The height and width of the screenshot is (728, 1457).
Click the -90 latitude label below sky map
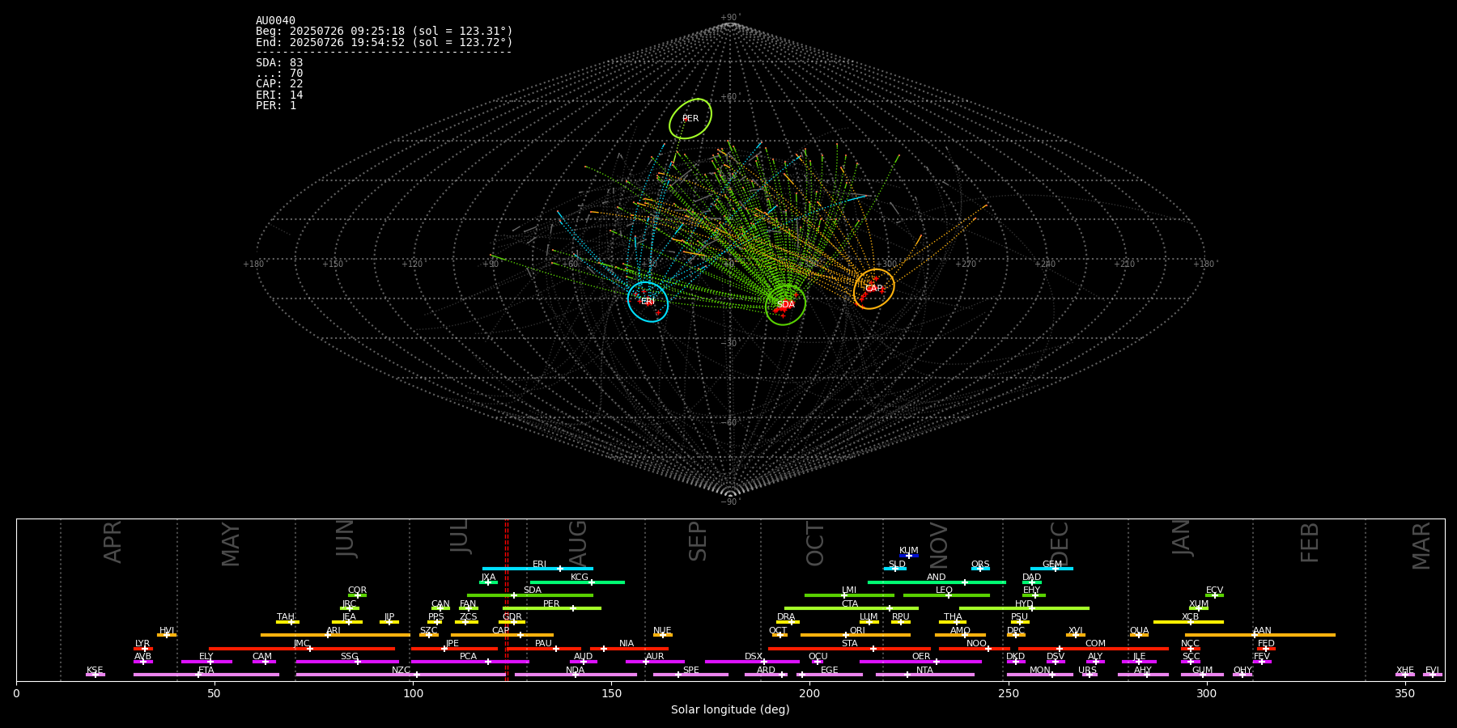click(x=730, y=502)
